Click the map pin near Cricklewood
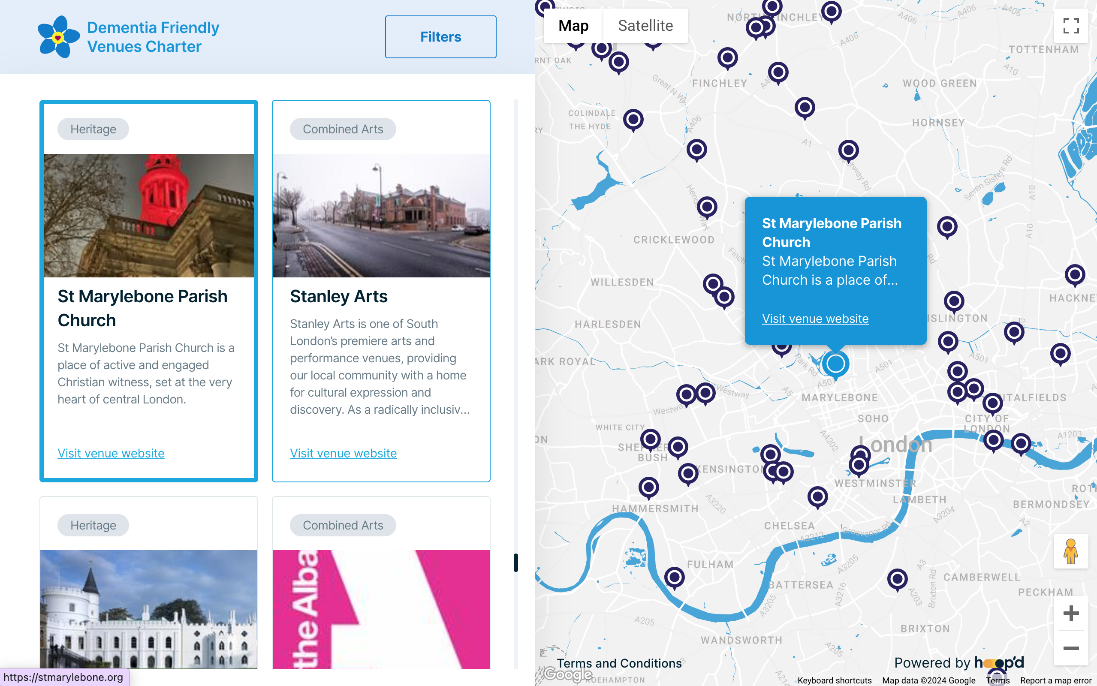This screenshot has width=1097, height=686. (707, 208)
